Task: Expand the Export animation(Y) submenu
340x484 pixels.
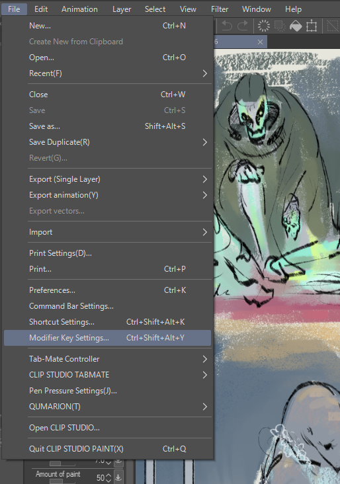Action: [107, 195]
